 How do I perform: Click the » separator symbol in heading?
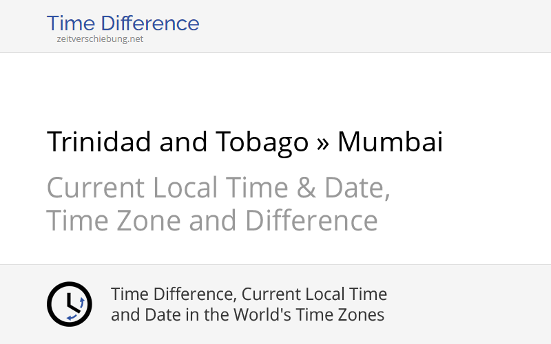[322, 142]
